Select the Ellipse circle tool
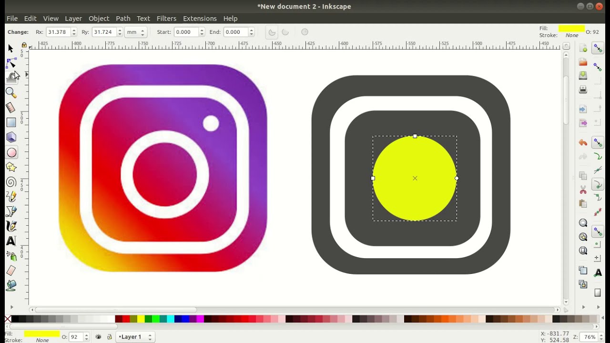This screenshot has height=343, width=610. (11, 152)
